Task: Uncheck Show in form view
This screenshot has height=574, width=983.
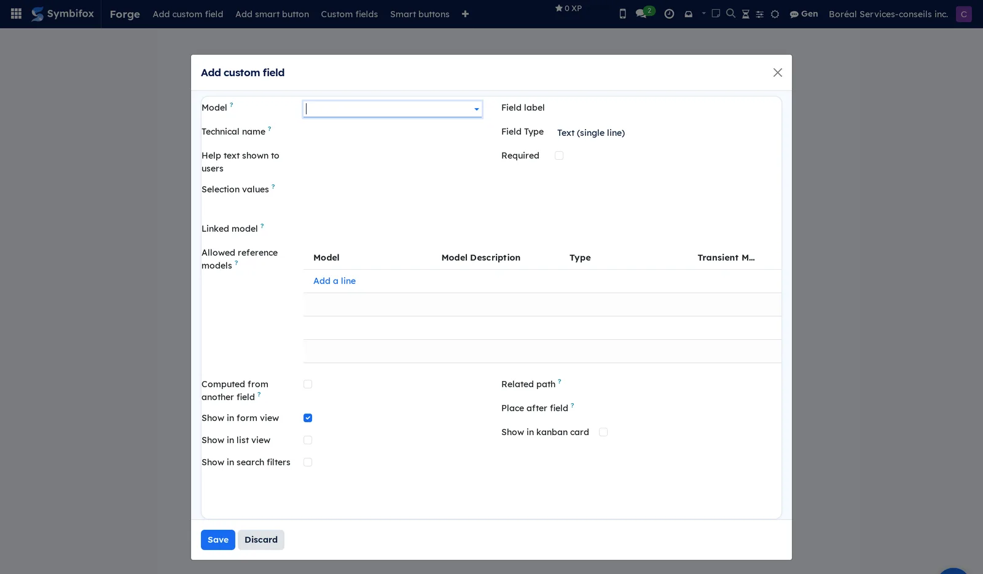Action: 308,418
